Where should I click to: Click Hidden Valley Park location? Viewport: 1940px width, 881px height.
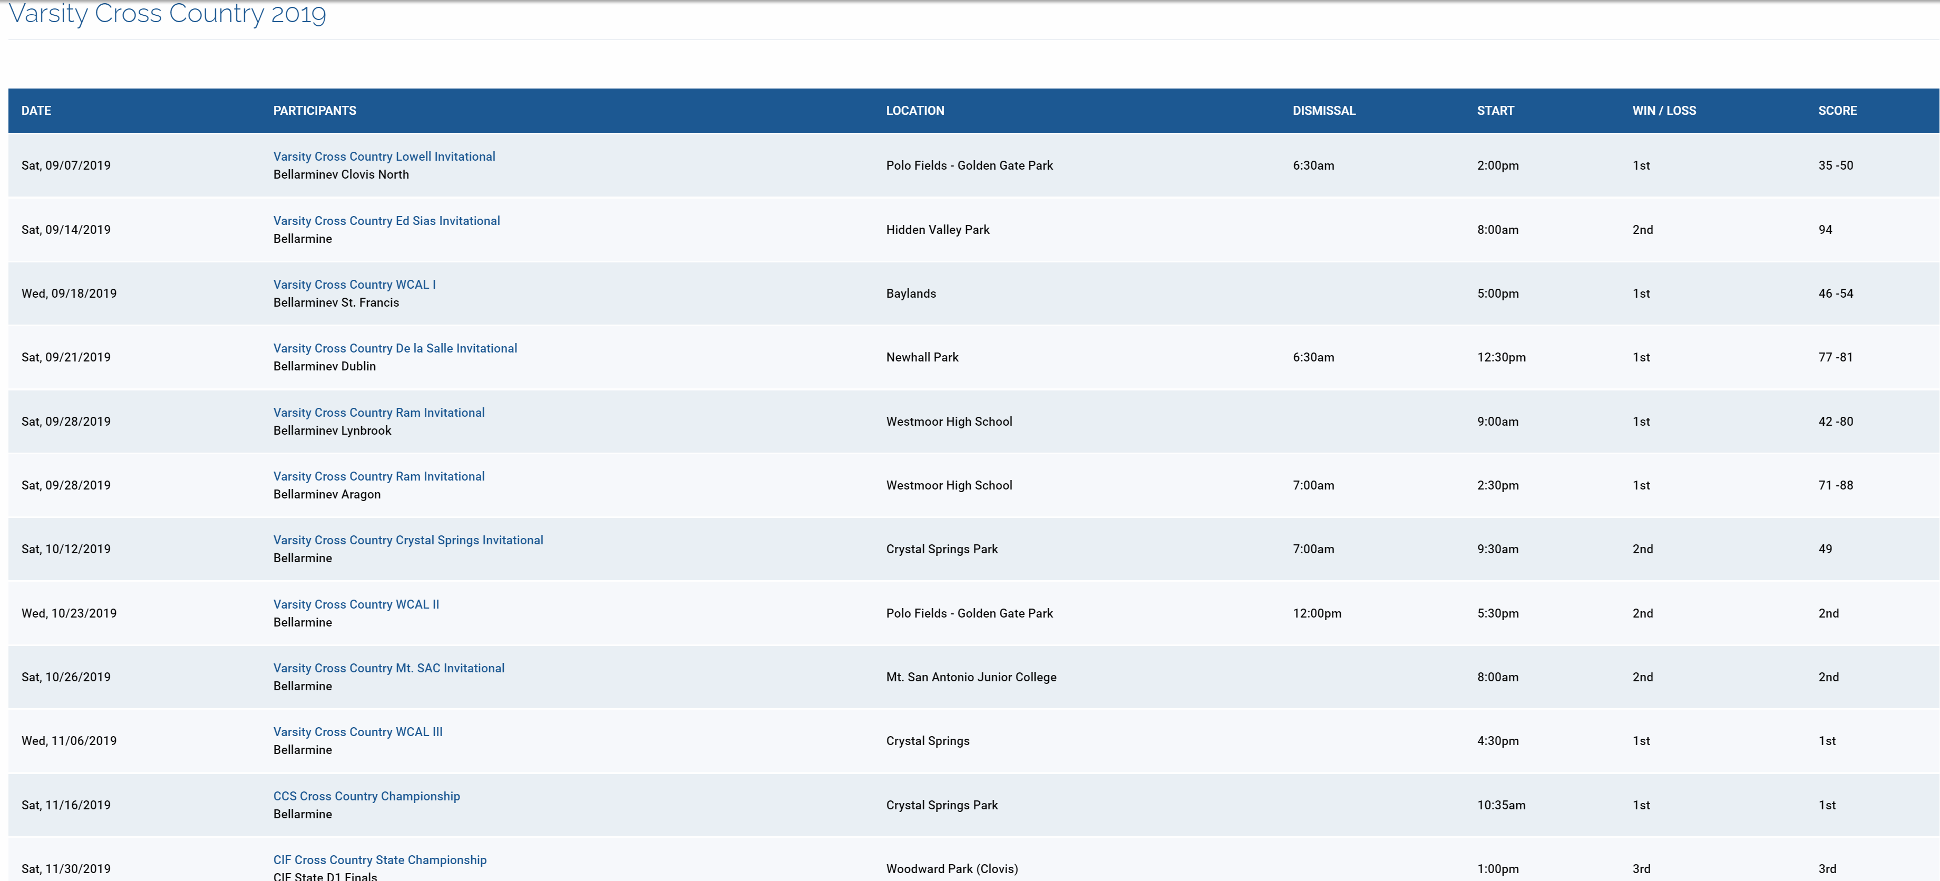pos(938,230)
